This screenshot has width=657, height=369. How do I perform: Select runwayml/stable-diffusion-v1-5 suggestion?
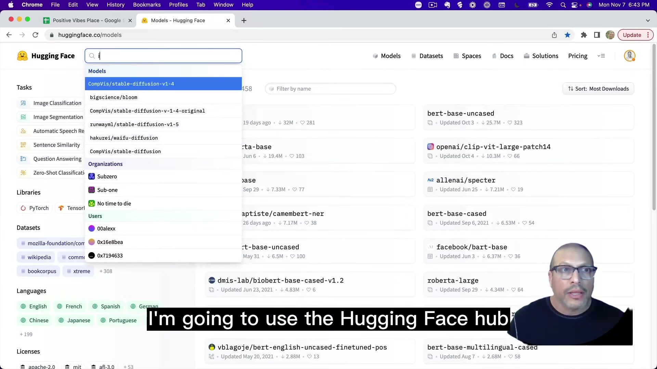[163, 124]
